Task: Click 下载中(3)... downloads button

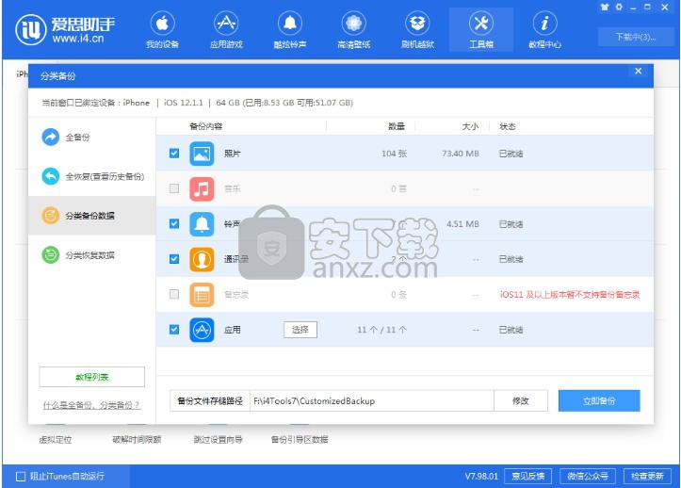Action: 636,37
